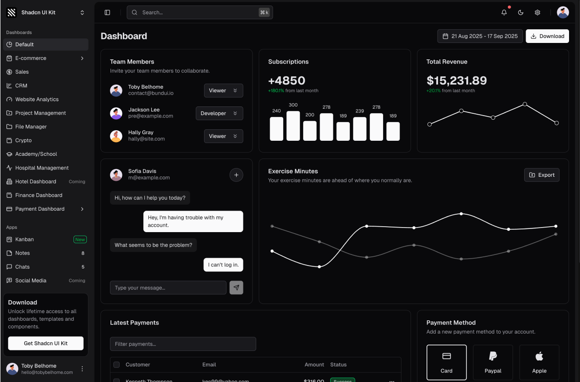The image size is (580, 382).
Task: Sort by Amount column header
Action: [x=314, y=365]
